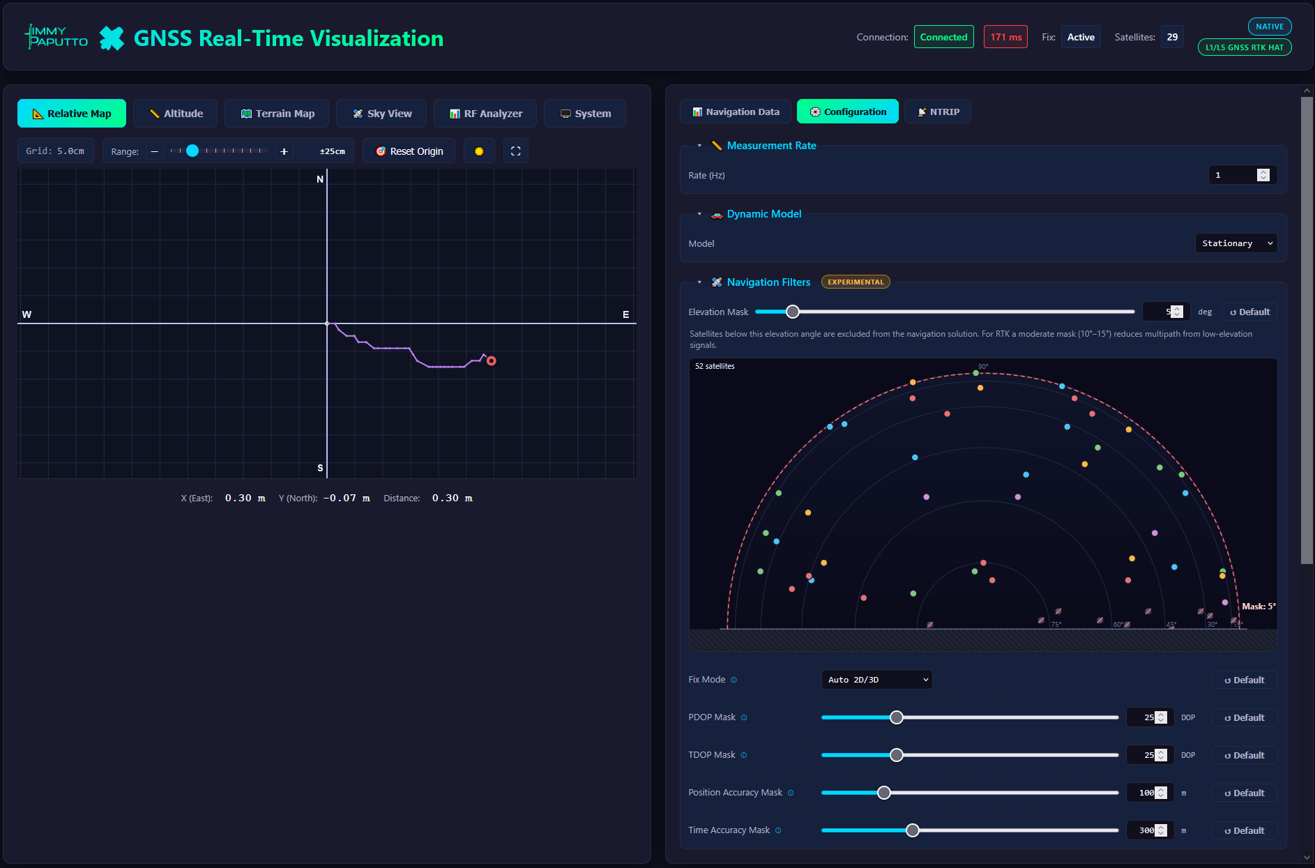
Task: Click the TDOP Mask slider handle
Action: pyautogui.click(x=897, y=755)
